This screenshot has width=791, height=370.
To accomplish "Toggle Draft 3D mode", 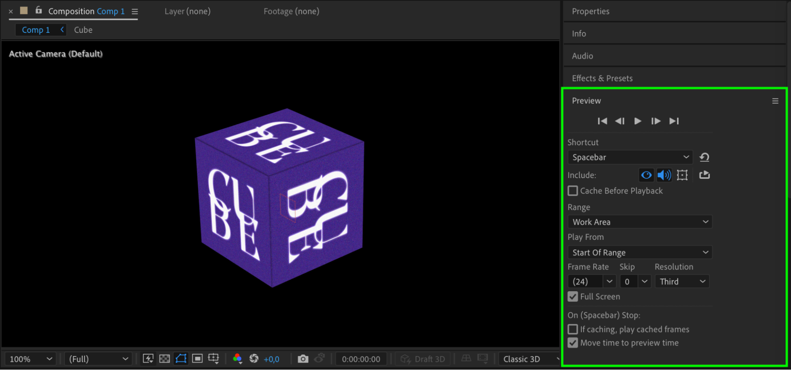I will tap(423, 359).
